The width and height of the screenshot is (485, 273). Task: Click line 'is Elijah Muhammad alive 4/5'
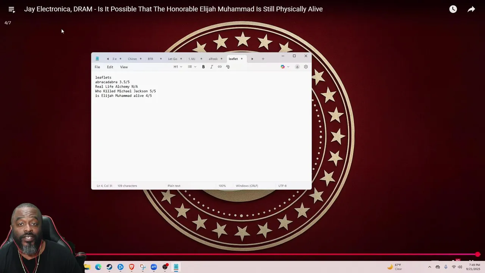pyautogui.click(x=124, y=96)
